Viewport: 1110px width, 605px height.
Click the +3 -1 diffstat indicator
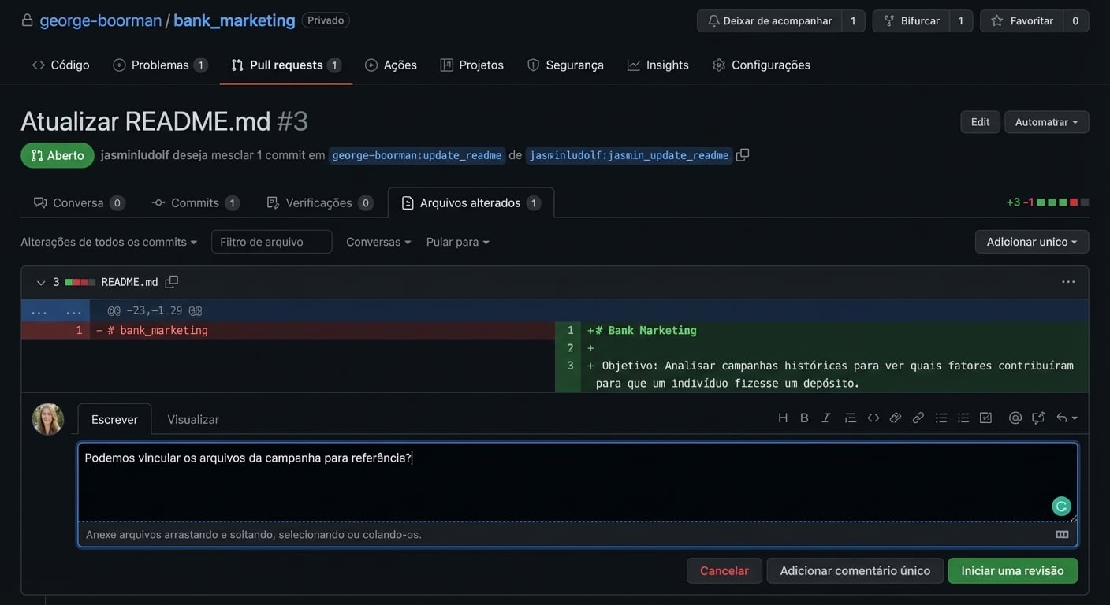coord(1048,202)
